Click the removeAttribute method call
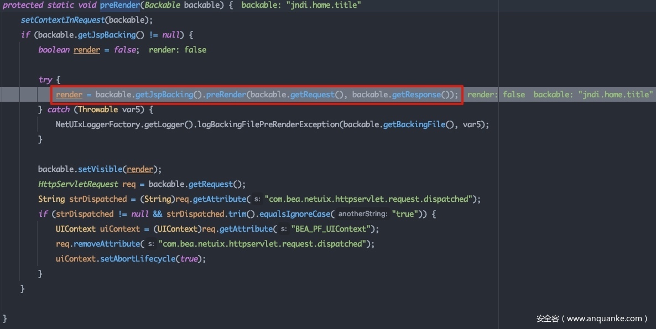The height and width of the screenshot is (329, 656). point(106,244)
